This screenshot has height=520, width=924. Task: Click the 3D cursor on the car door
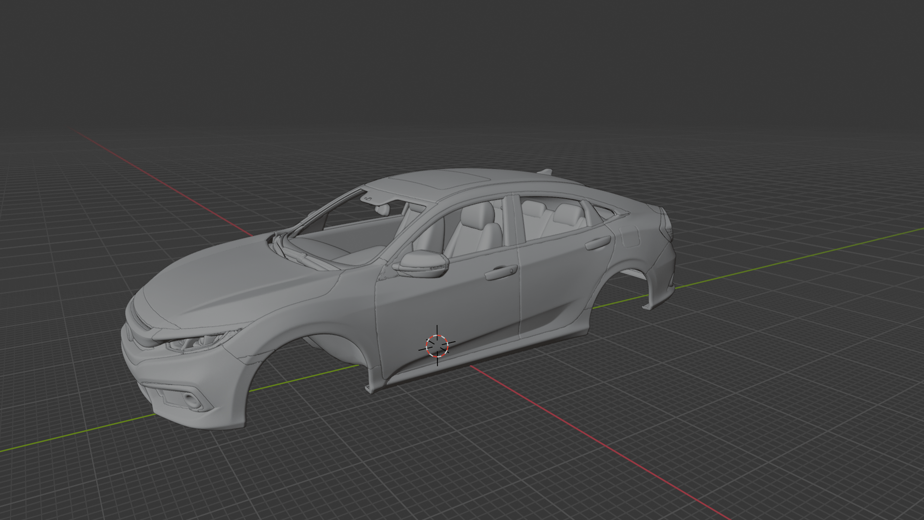[437, 346]
